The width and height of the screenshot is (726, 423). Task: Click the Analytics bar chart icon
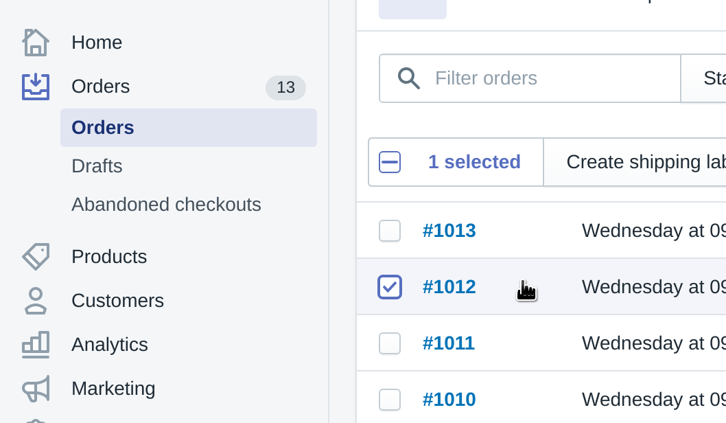coord(36,344)
